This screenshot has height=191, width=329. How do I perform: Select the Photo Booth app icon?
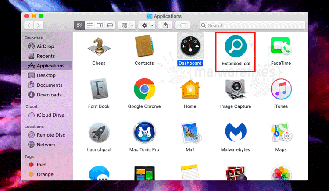pyautogui.click(x=236, y=173)
